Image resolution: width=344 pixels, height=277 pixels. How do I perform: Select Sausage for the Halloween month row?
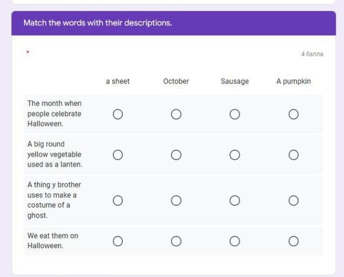click(235, 114)
